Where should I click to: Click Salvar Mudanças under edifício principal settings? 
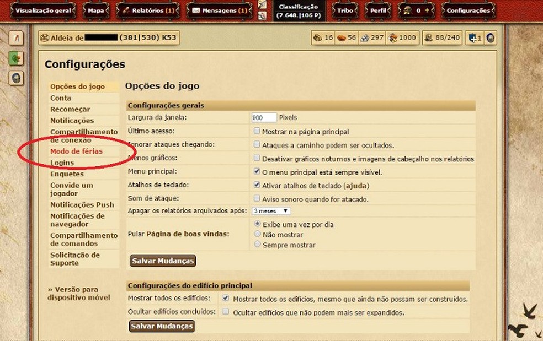[162, 326]
